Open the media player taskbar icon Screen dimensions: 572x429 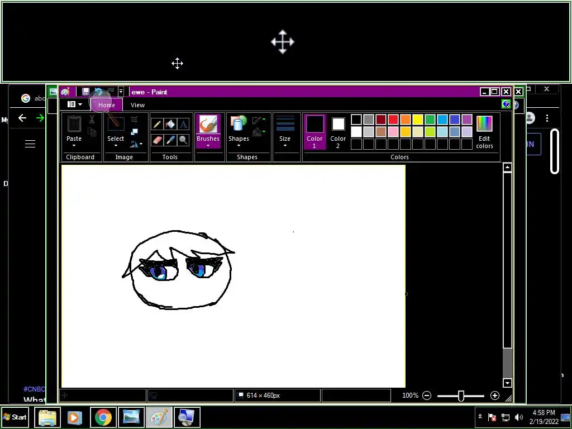click(75, 417)
